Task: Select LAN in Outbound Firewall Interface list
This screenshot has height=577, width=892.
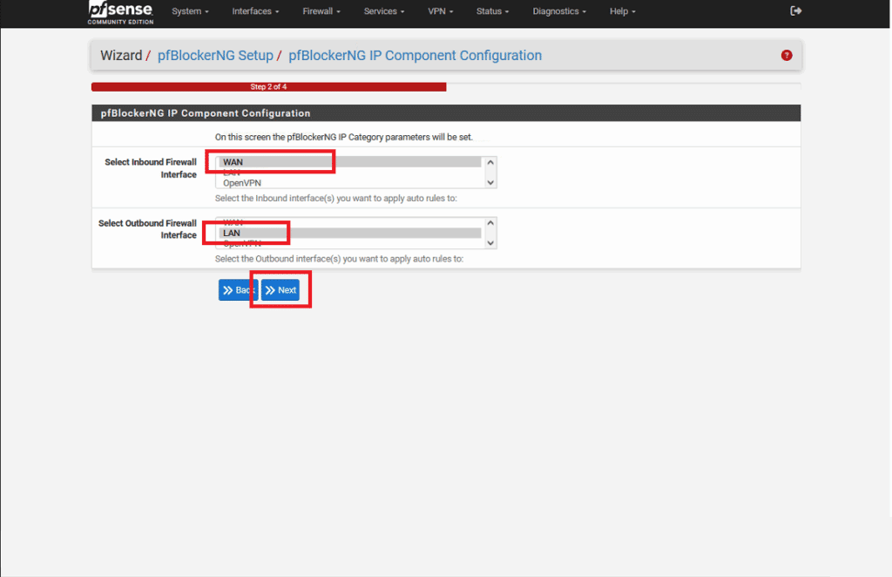Action: [x=350, y=233]
